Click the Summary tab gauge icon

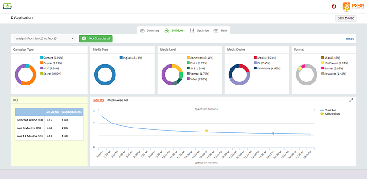coord(142,30)
